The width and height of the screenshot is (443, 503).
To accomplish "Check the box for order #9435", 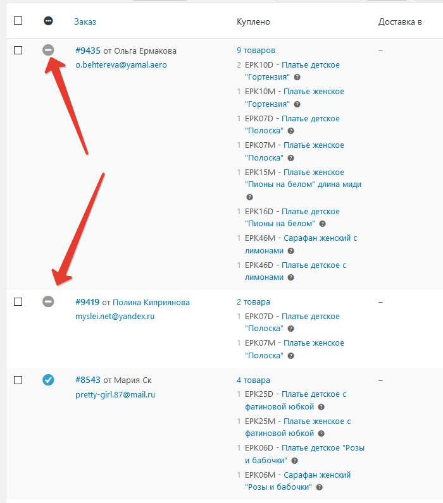I will pyautogui.click(x=18, y=50).
